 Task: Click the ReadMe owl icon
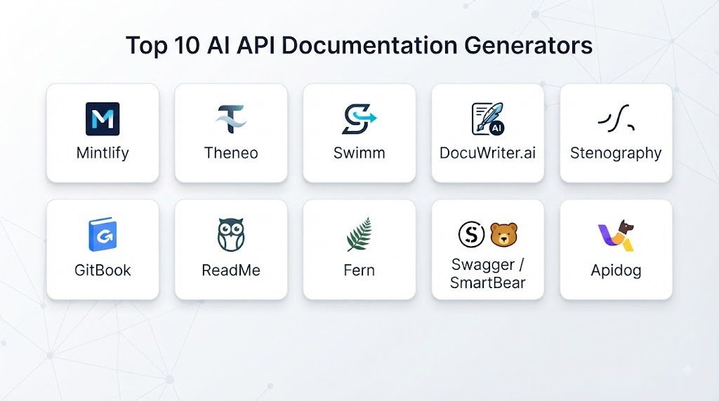[231, 235]
